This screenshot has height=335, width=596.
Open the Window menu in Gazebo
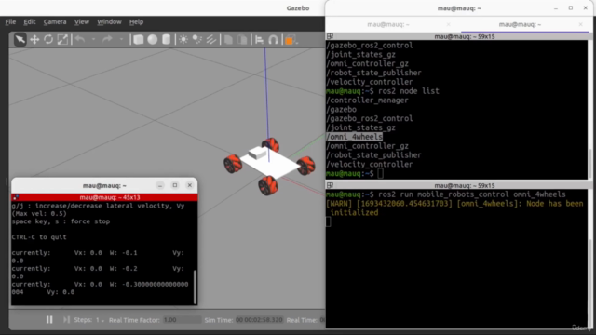coord(109,22)
